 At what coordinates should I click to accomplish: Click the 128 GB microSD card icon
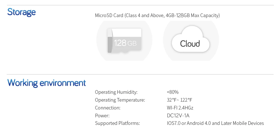click(124, 41)
